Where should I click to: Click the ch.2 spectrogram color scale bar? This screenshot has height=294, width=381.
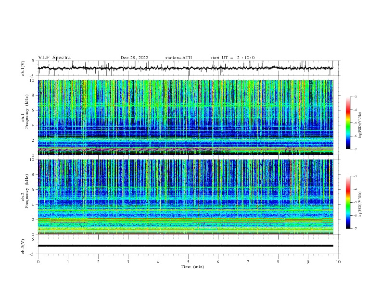pyautogui.click(x=348, y=202)
